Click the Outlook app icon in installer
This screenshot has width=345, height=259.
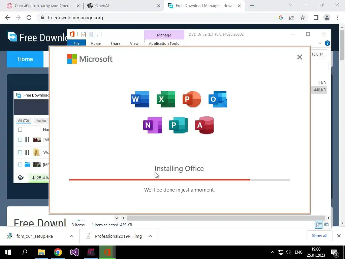click(218, 99)
